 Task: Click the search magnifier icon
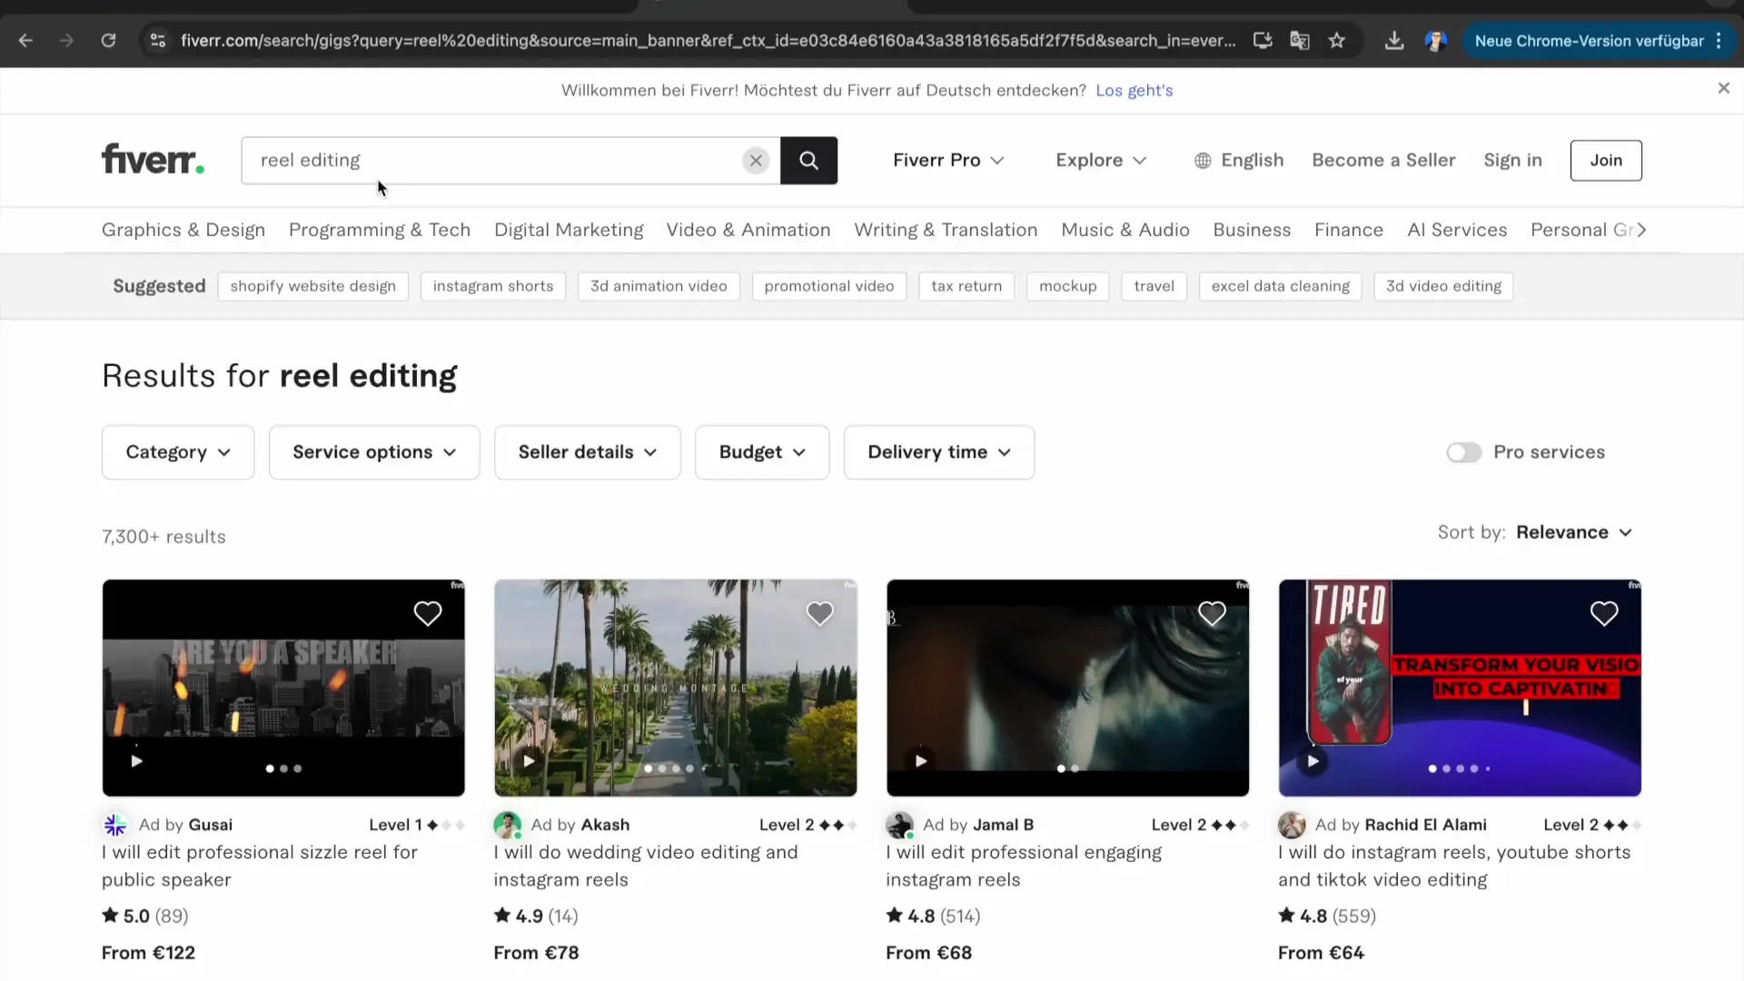click(x=808, y=160)
